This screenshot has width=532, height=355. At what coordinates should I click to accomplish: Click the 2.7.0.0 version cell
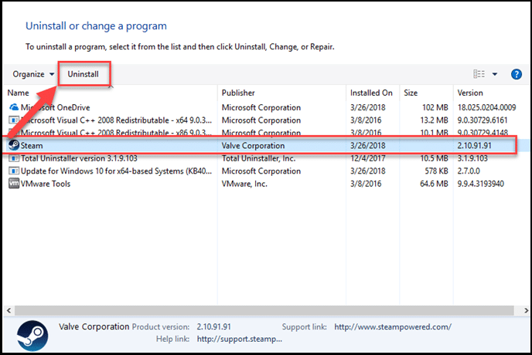tap(469, 171)
